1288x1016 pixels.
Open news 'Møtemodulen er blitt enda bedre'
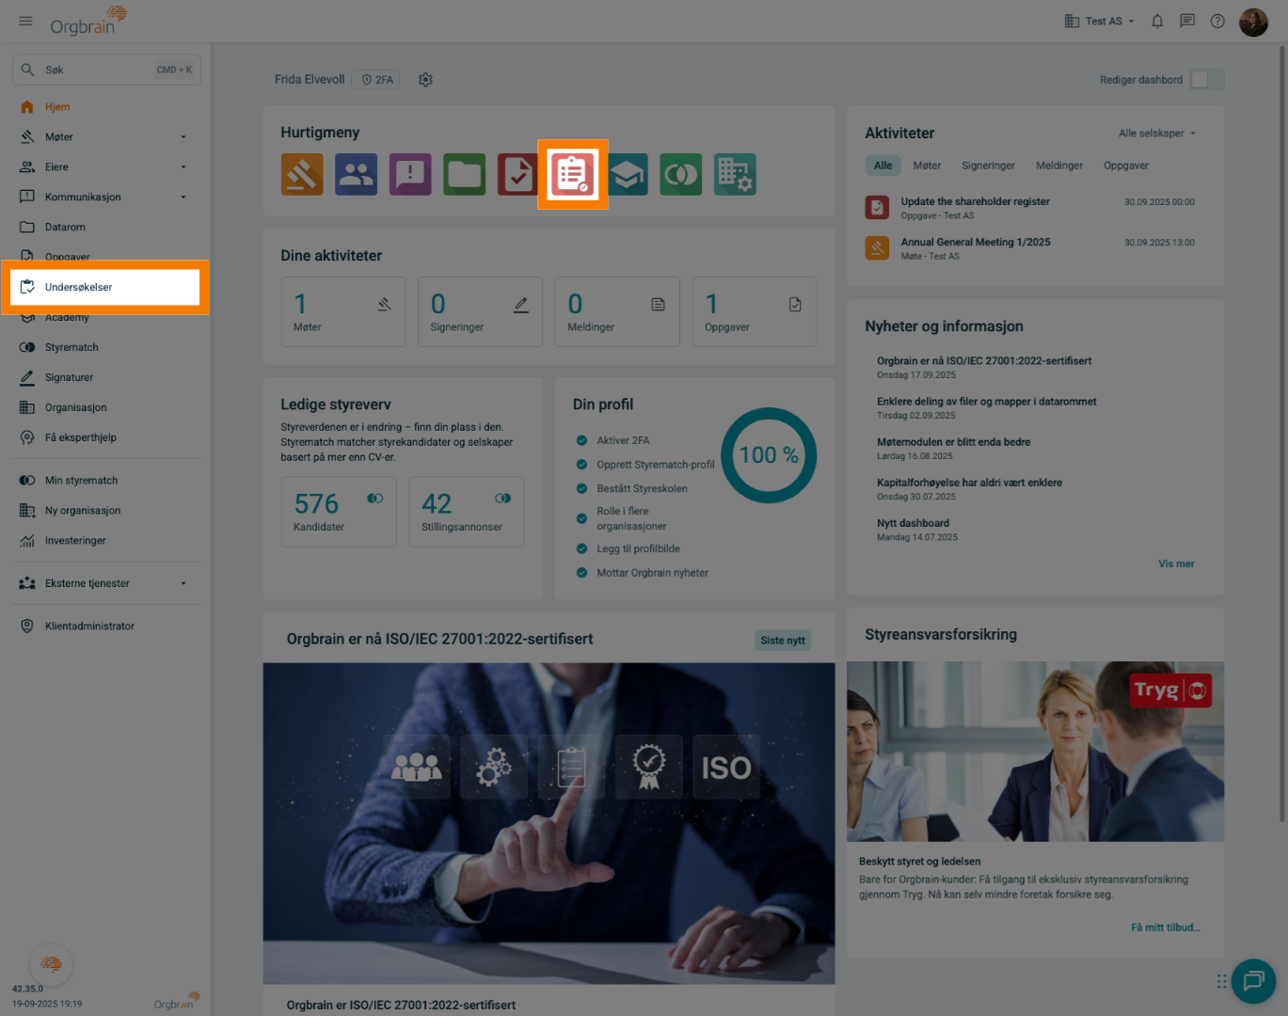click(x=953, y=442)
